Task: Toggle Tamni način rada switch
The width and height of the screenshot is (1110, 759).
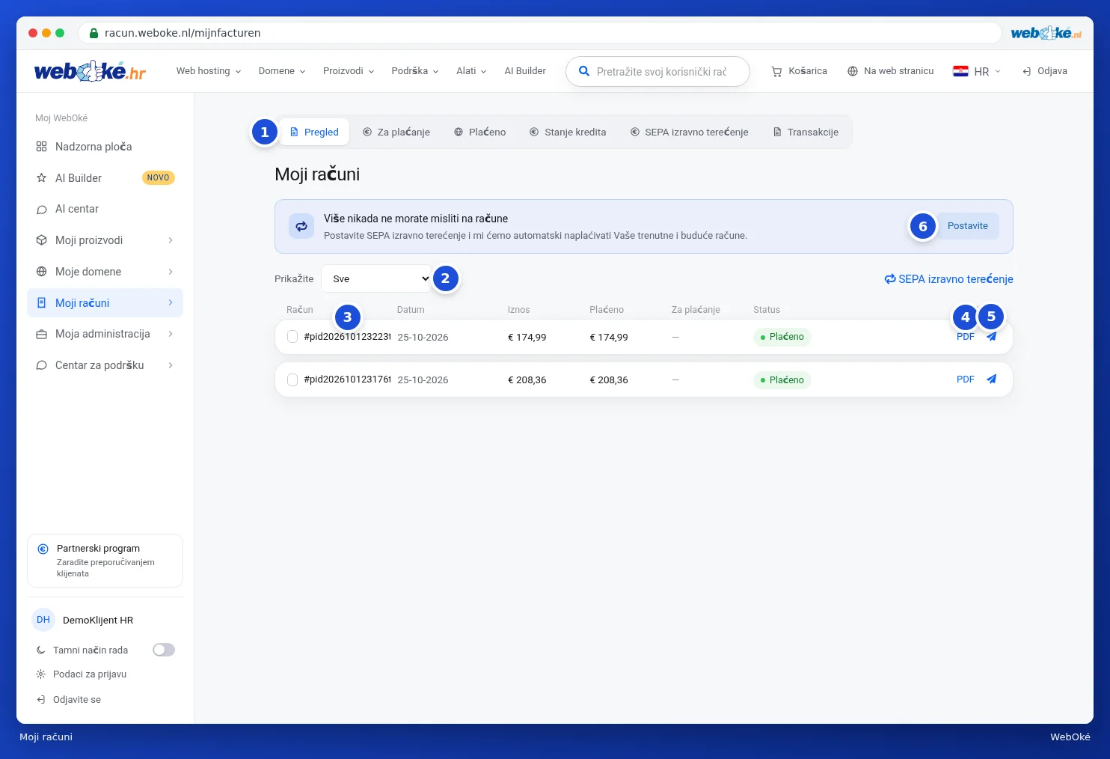Action: [164, 650]
